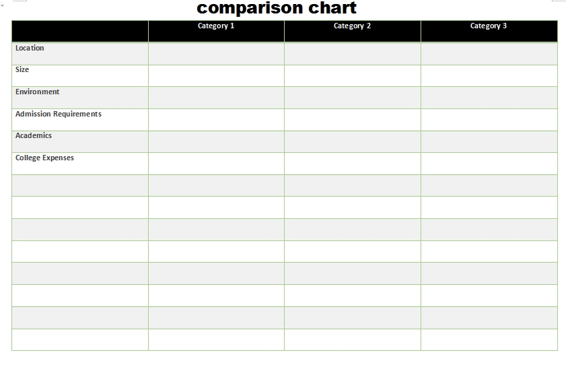This screenshot has height=367, width=572.
Task: Select the Admission Requirements row label
Action: point(59,114)
